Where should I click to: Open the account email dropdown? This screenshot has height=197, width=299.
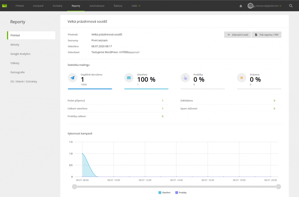point(268,6)
